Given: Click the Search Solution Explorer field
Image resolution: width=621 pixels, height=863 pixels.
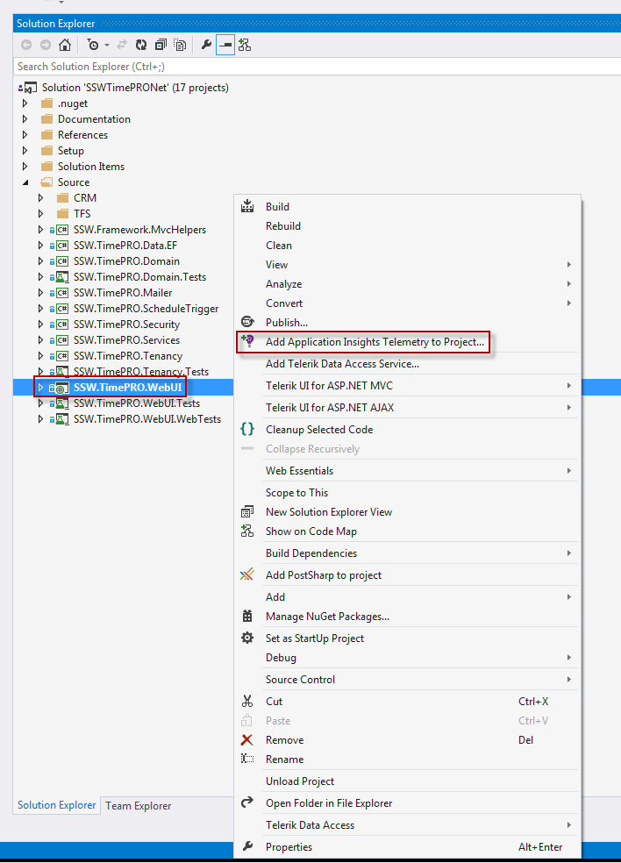Looking at the screenshot, I should pos(175,67).
